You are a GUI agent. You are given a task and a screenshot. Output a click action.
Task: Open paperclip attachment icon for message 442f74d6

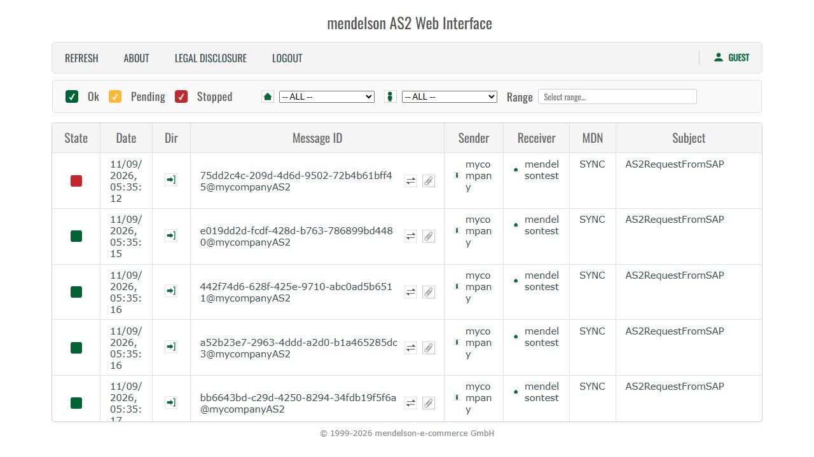tap(429, 292)
